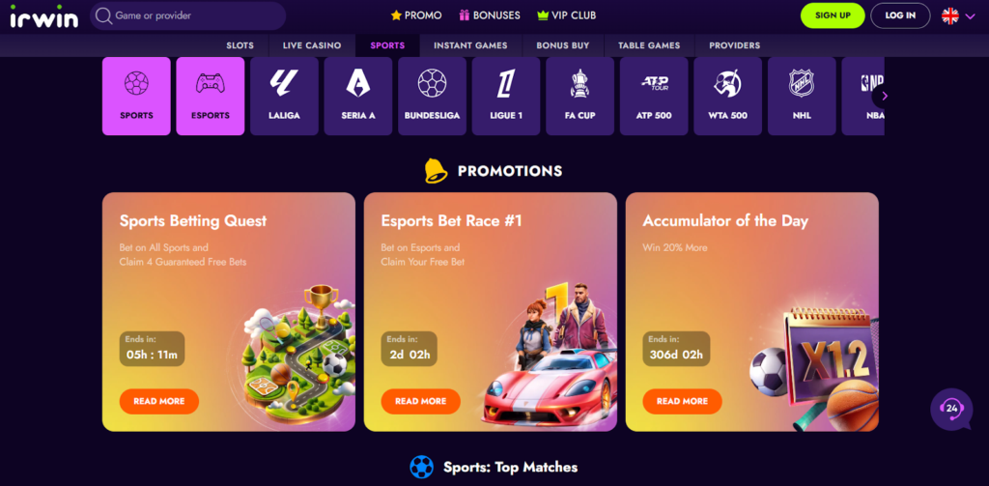Choose the Seria A league tile

pyautogui.click(x=358, y=96)
